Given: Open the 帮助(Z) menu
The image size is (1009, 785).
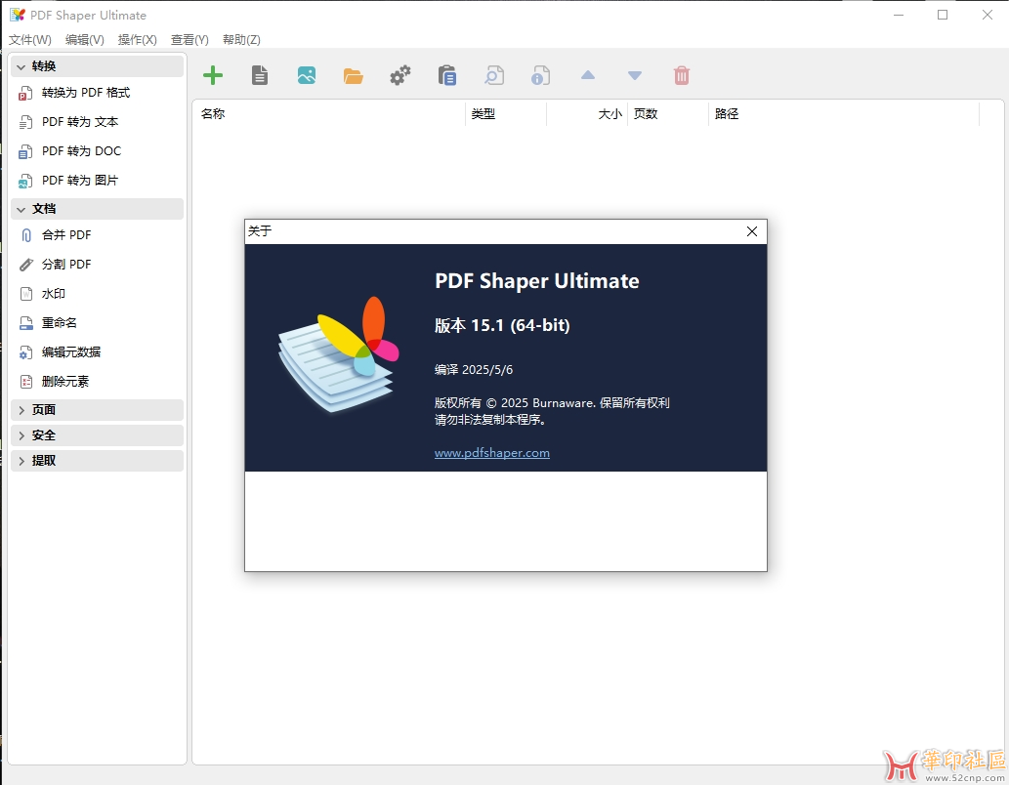Looking at the screenshot, I should point(241,40).
